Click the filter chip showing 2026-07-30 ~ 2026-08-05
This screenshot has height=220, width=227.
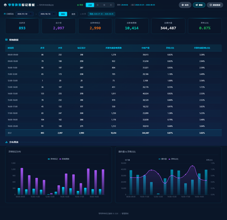pos(101,14)
